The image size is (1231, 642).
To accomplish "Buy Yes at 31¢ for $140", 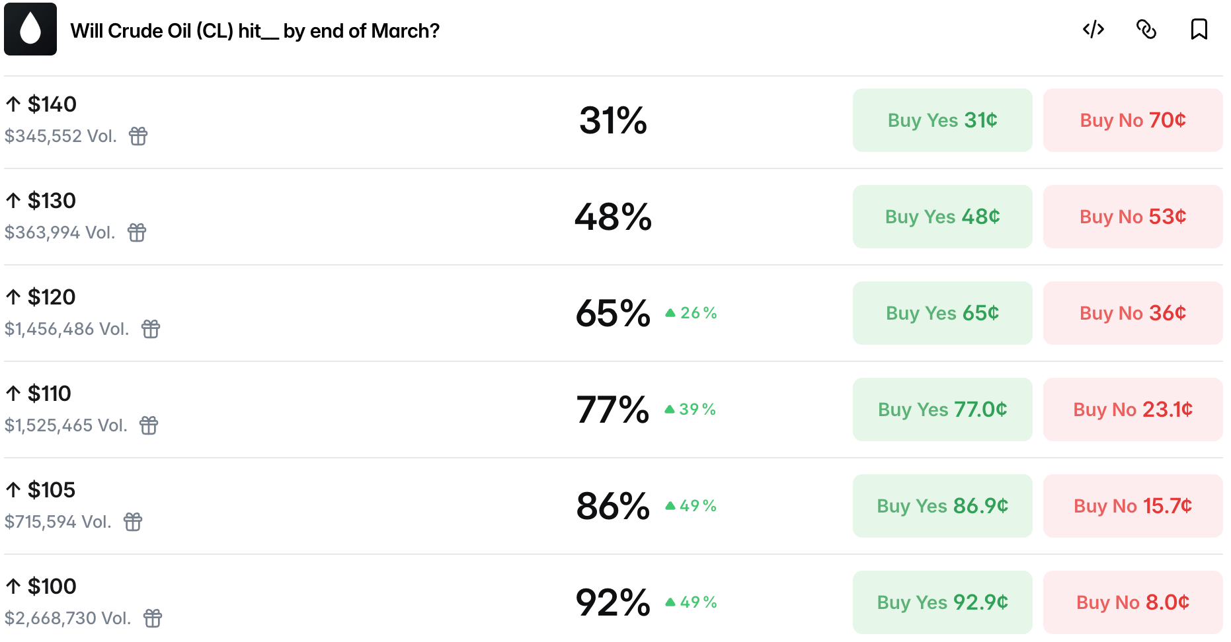I will click(x=942, y=120).
